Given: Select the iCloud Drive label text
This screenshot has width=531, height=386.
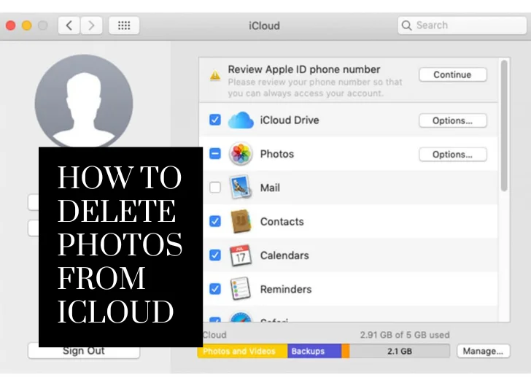Looking at the screenshot, I should (x=290, y=120).
